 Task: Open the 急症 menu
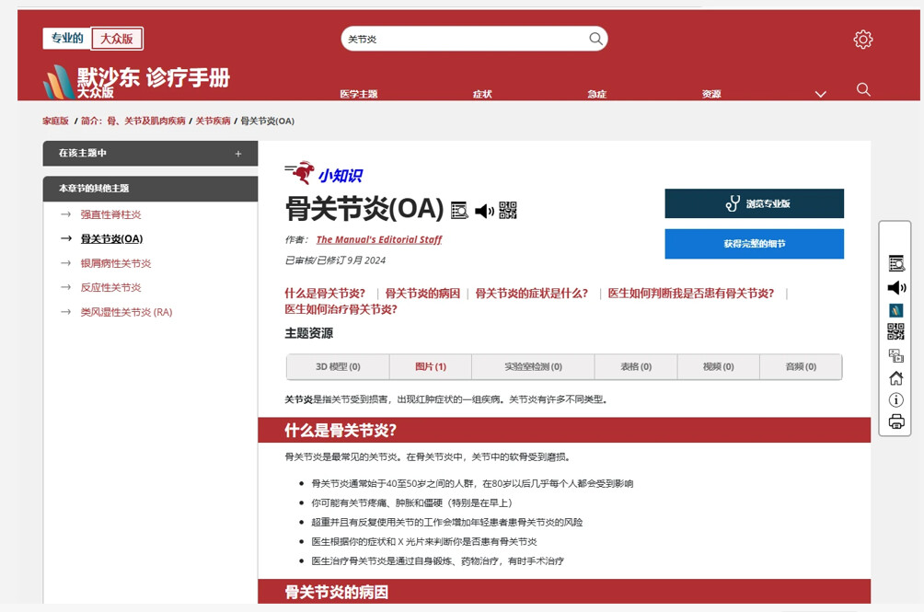coord(597,94)
